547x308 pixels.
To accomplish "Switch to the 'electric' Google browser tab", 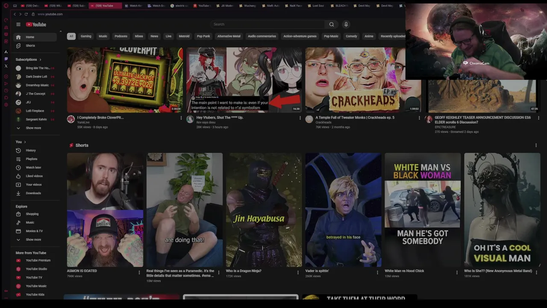I will tap(179, 6).
